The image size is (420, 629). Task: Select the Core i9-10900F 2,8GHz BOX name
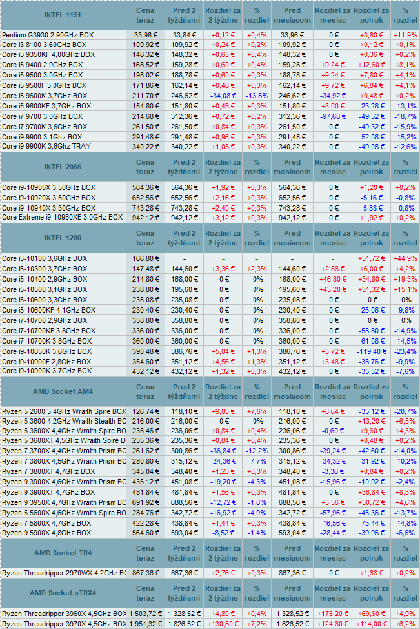pyautogui.click(x=46, y=362)
